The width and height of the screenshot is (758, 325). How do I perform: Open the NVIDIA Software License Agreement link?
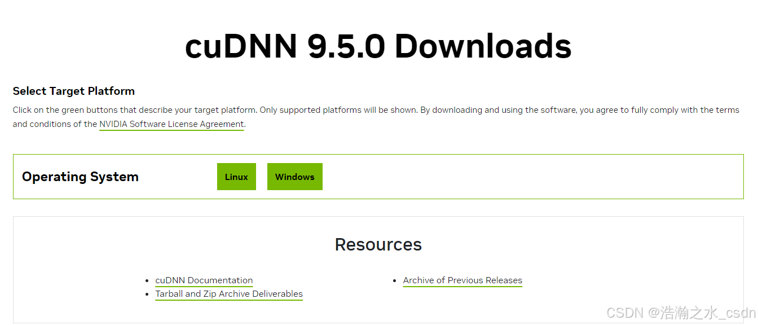coord(171,124)
